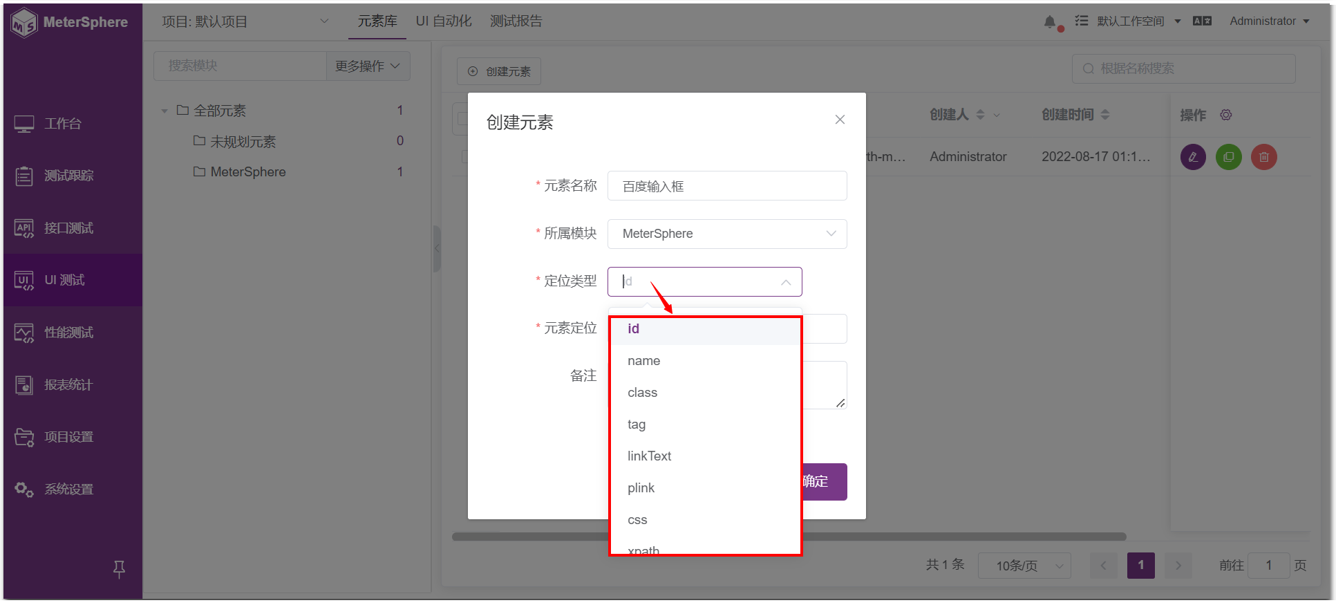Go to 工作台 in the sidebar

73,124
